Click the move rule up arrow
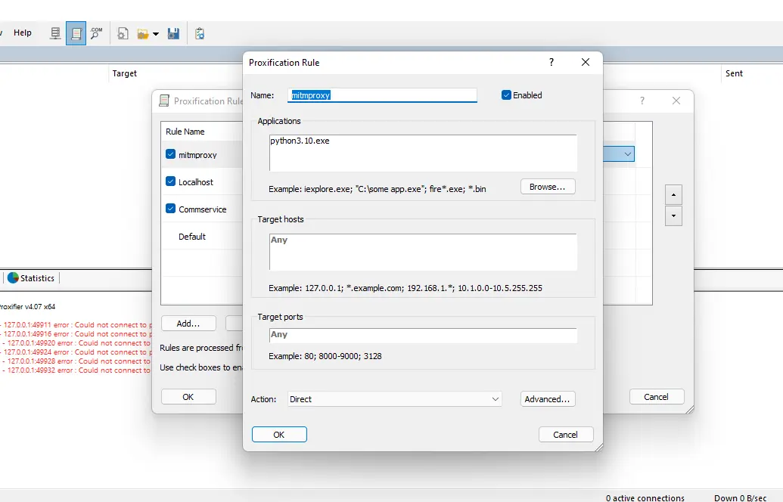The height and width of the screenshot is (502, 783). 673,194
